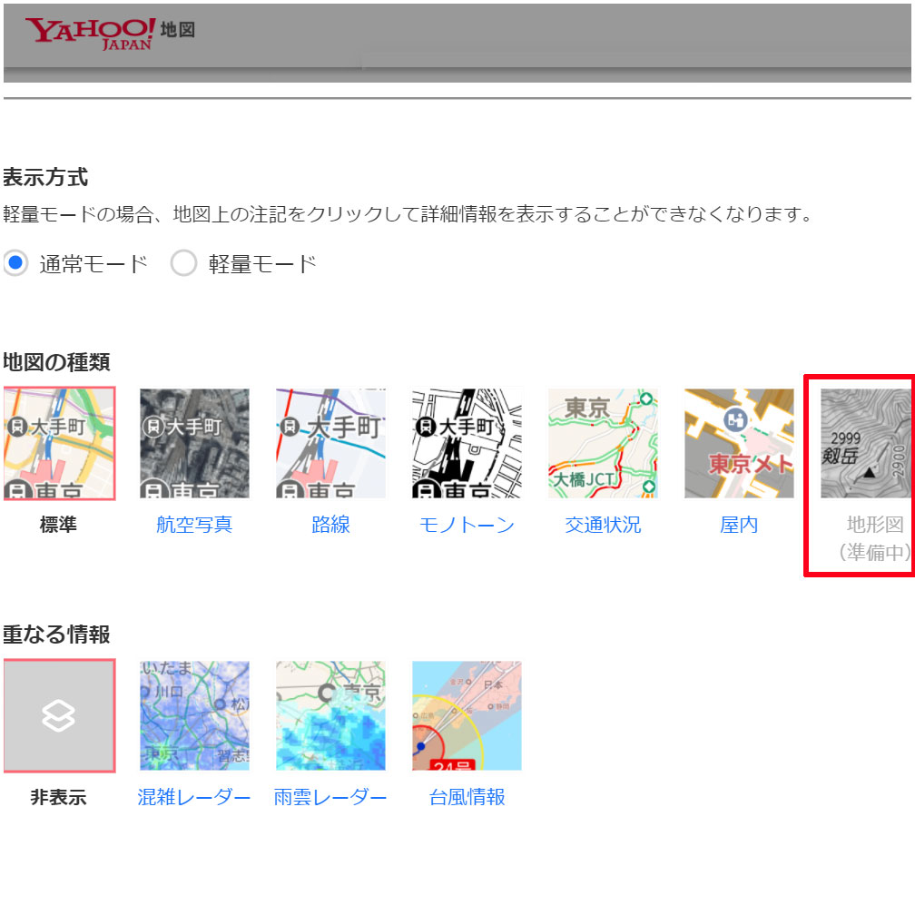Click the 地形図 terrain map thumbnail
Image resolution: width=915 pixels, height=915 pixels.
click(866, 444)
